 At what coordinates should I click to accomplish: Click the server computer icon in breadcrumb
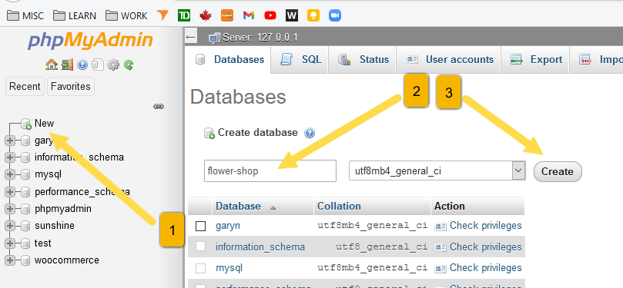click(214, 38)
